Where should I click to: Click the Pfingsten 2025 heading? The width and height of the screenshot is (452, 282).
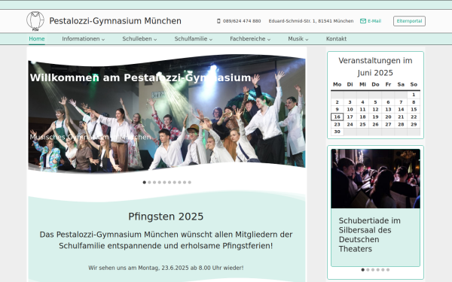point(166,217)
